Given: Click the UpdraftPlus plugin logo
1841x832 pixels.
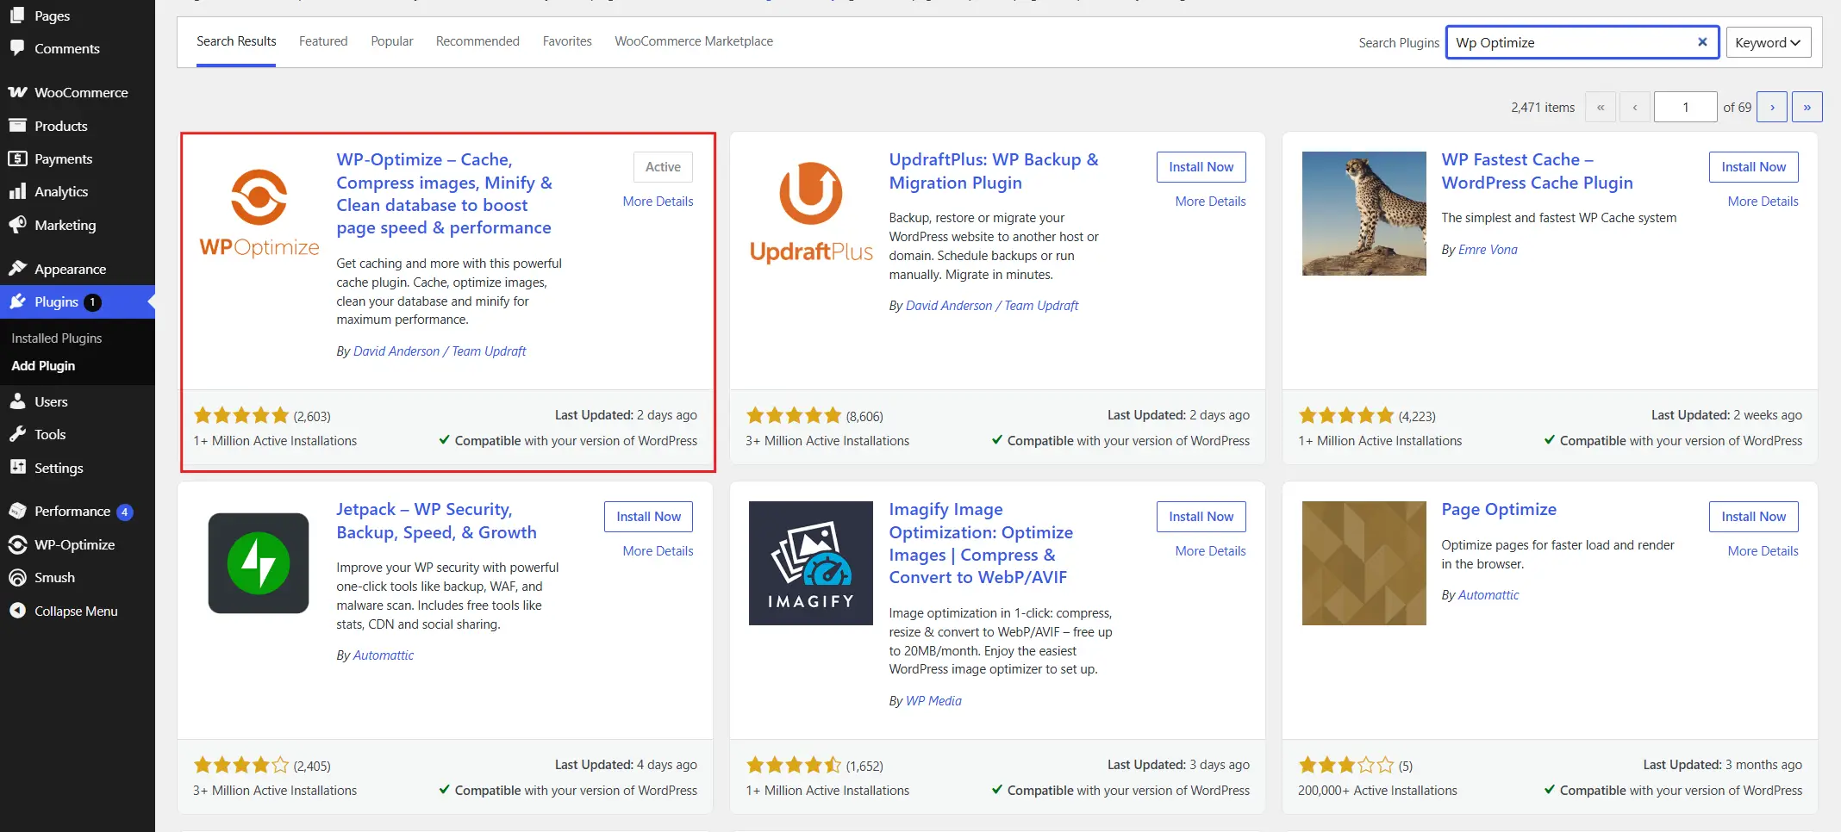Looking at the screenshot, I should point(811,214).
